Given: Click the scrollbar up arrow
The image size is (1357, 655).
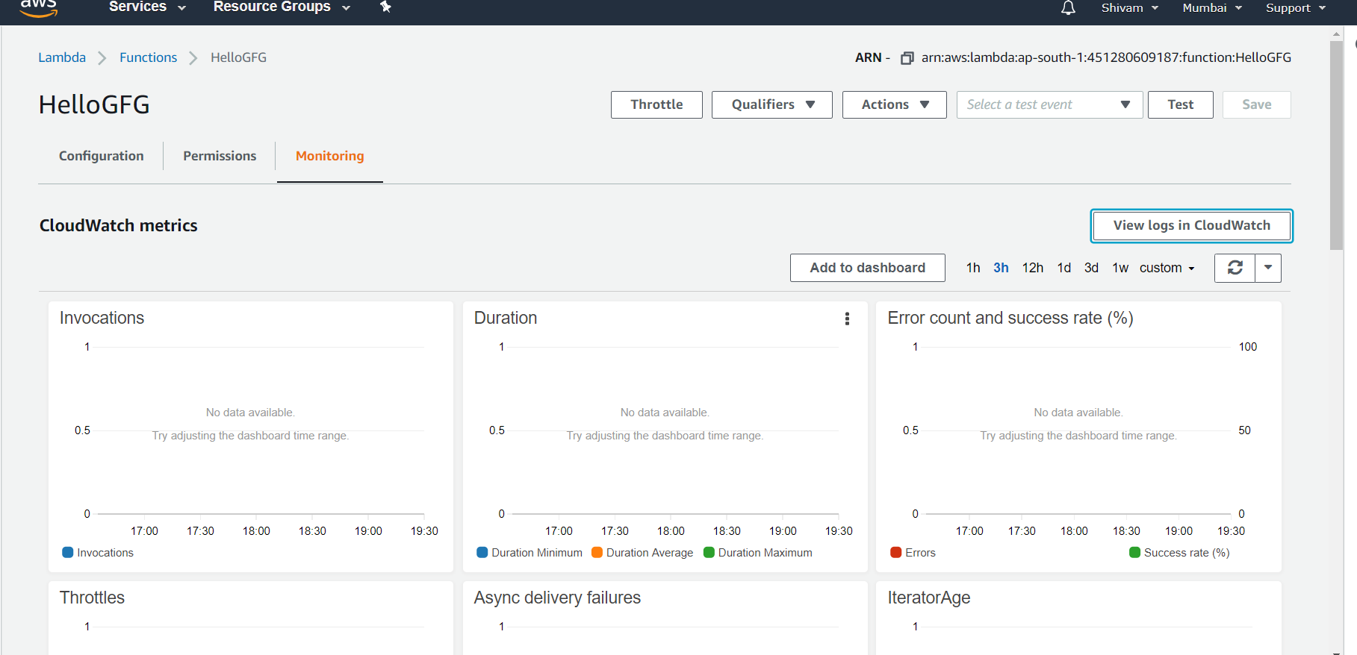Looking at the screenshot, I should coord(1337,34).
